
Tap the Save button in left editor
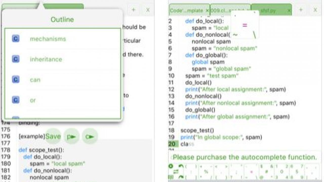point(53,136)
